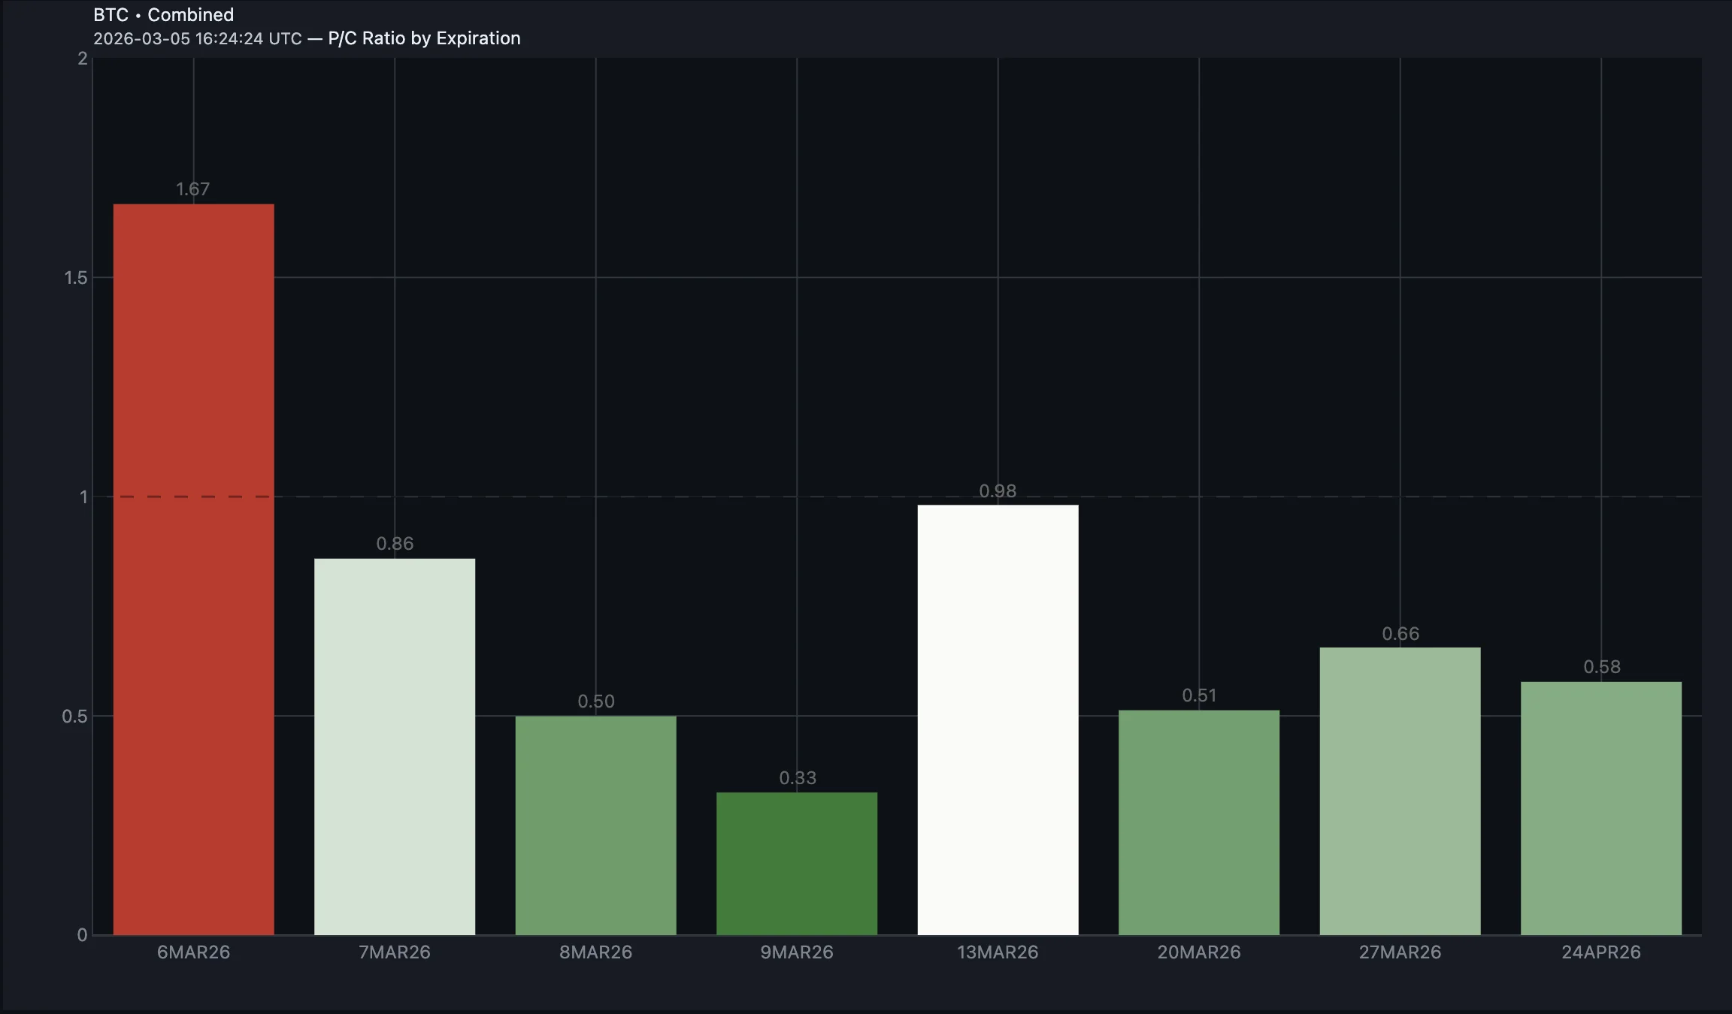
Task: Click the BTC • Combined title
Action: pos(163,15)
